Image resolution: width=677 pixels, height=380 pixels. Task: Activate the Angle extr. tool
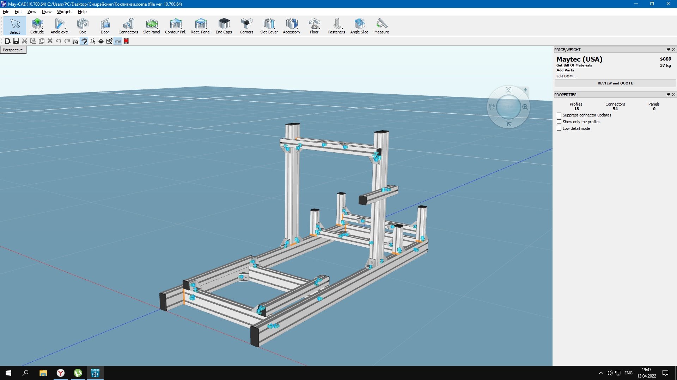60,26
